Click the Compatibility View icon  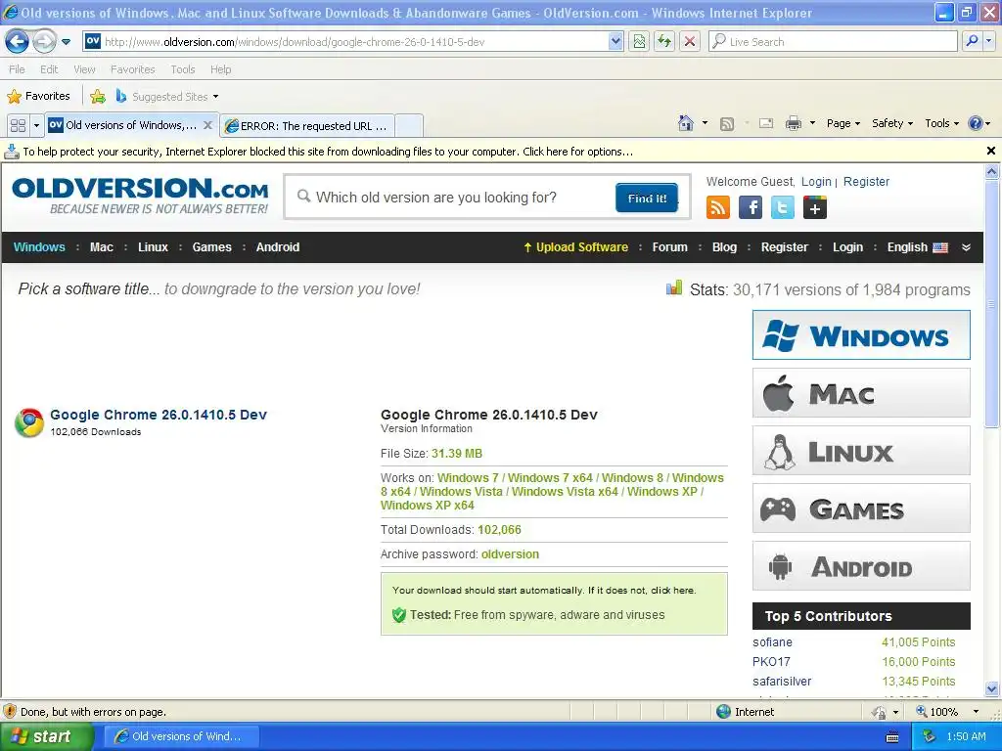coord(639,41)
